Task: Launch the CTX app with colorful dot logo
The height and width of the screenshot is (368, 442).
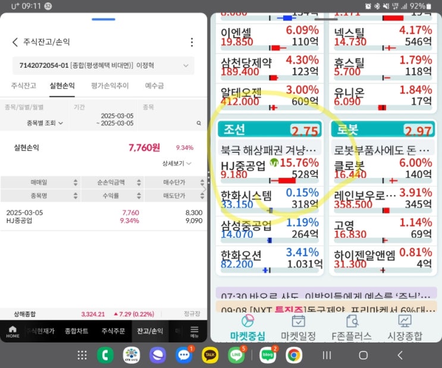Action: coord(131,355)
